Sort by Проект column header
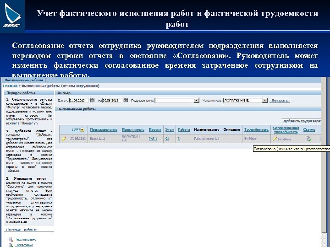330x247 pixels. pyautogui.click(x=155, y=129)
